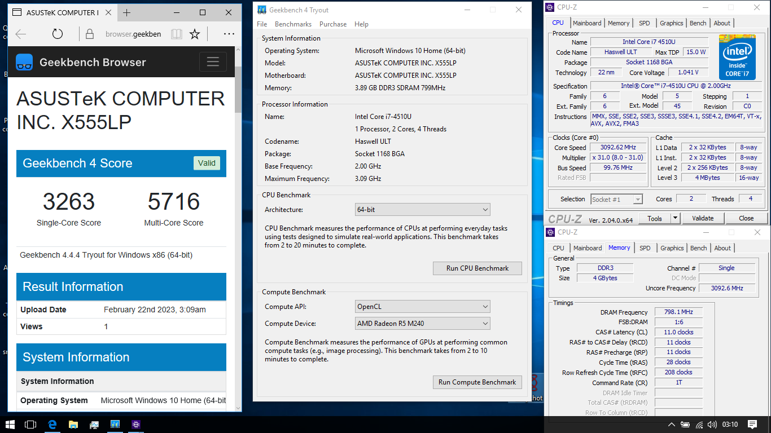
Task: Click the Close button in CPU-Z
Action: pos(746,218)
